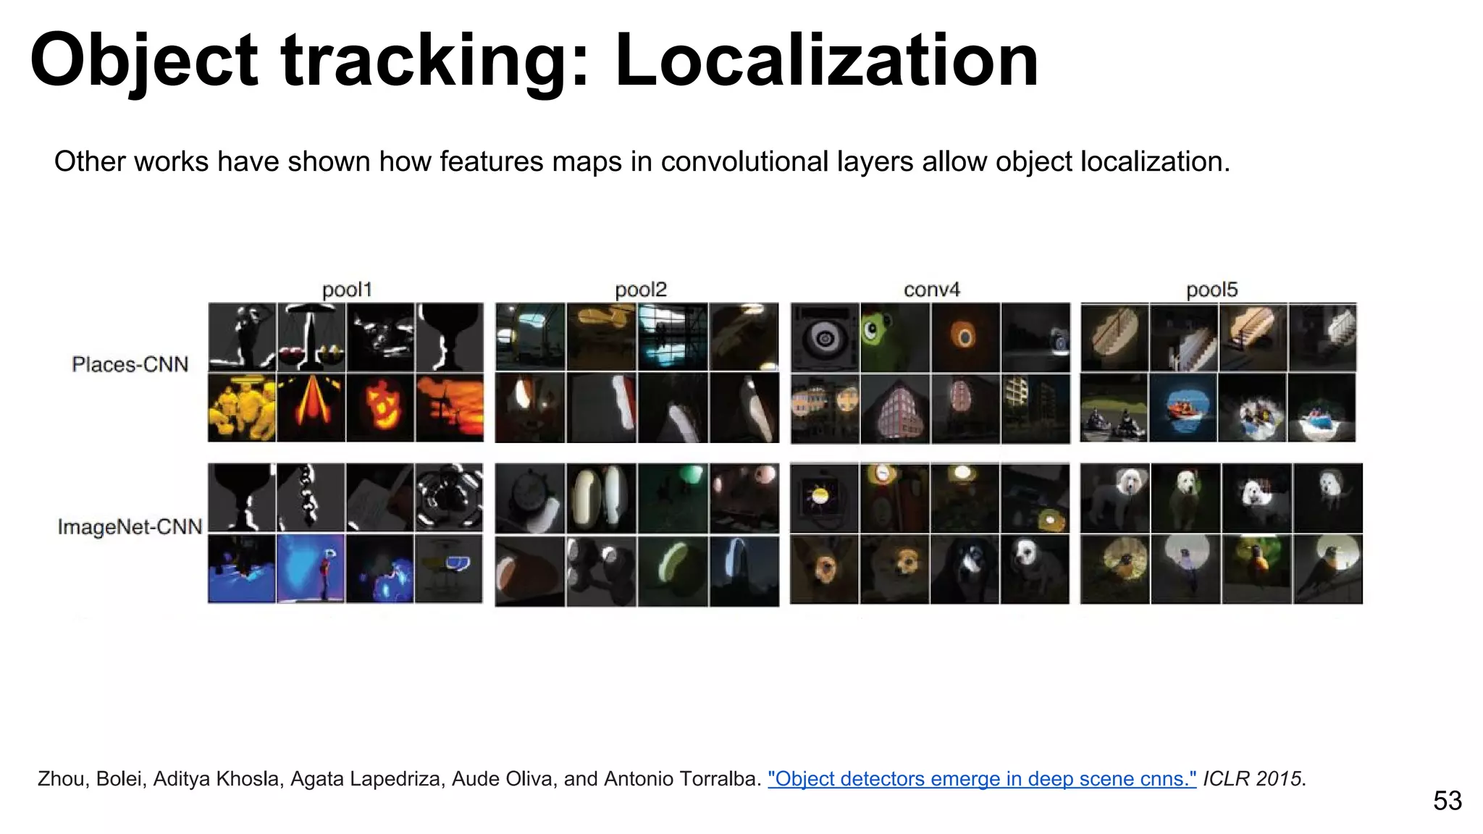Click the light-blue silhouette thumbnail in ImageNet-CNN pool1

(x=311, y=569)
